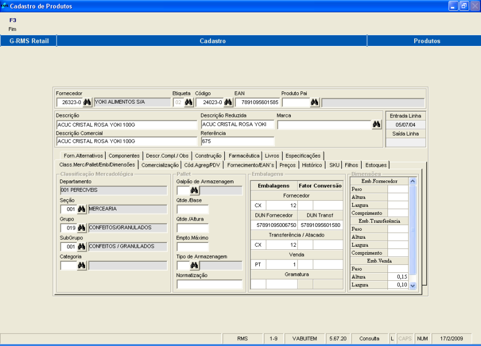This screenshot has height=346, width=481.
Task: Click the Qtde./Base input field
Action: coord(192,209)
